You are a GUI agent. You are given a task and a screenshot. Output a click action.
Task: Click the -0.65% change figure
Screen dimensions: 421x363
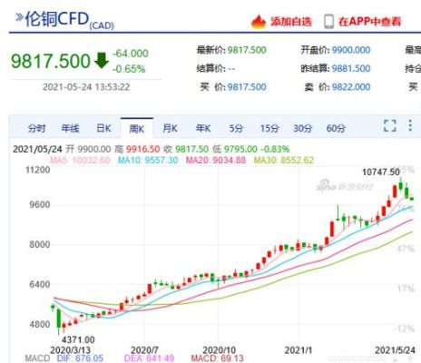pyautogui.click(x=129, y=69)
